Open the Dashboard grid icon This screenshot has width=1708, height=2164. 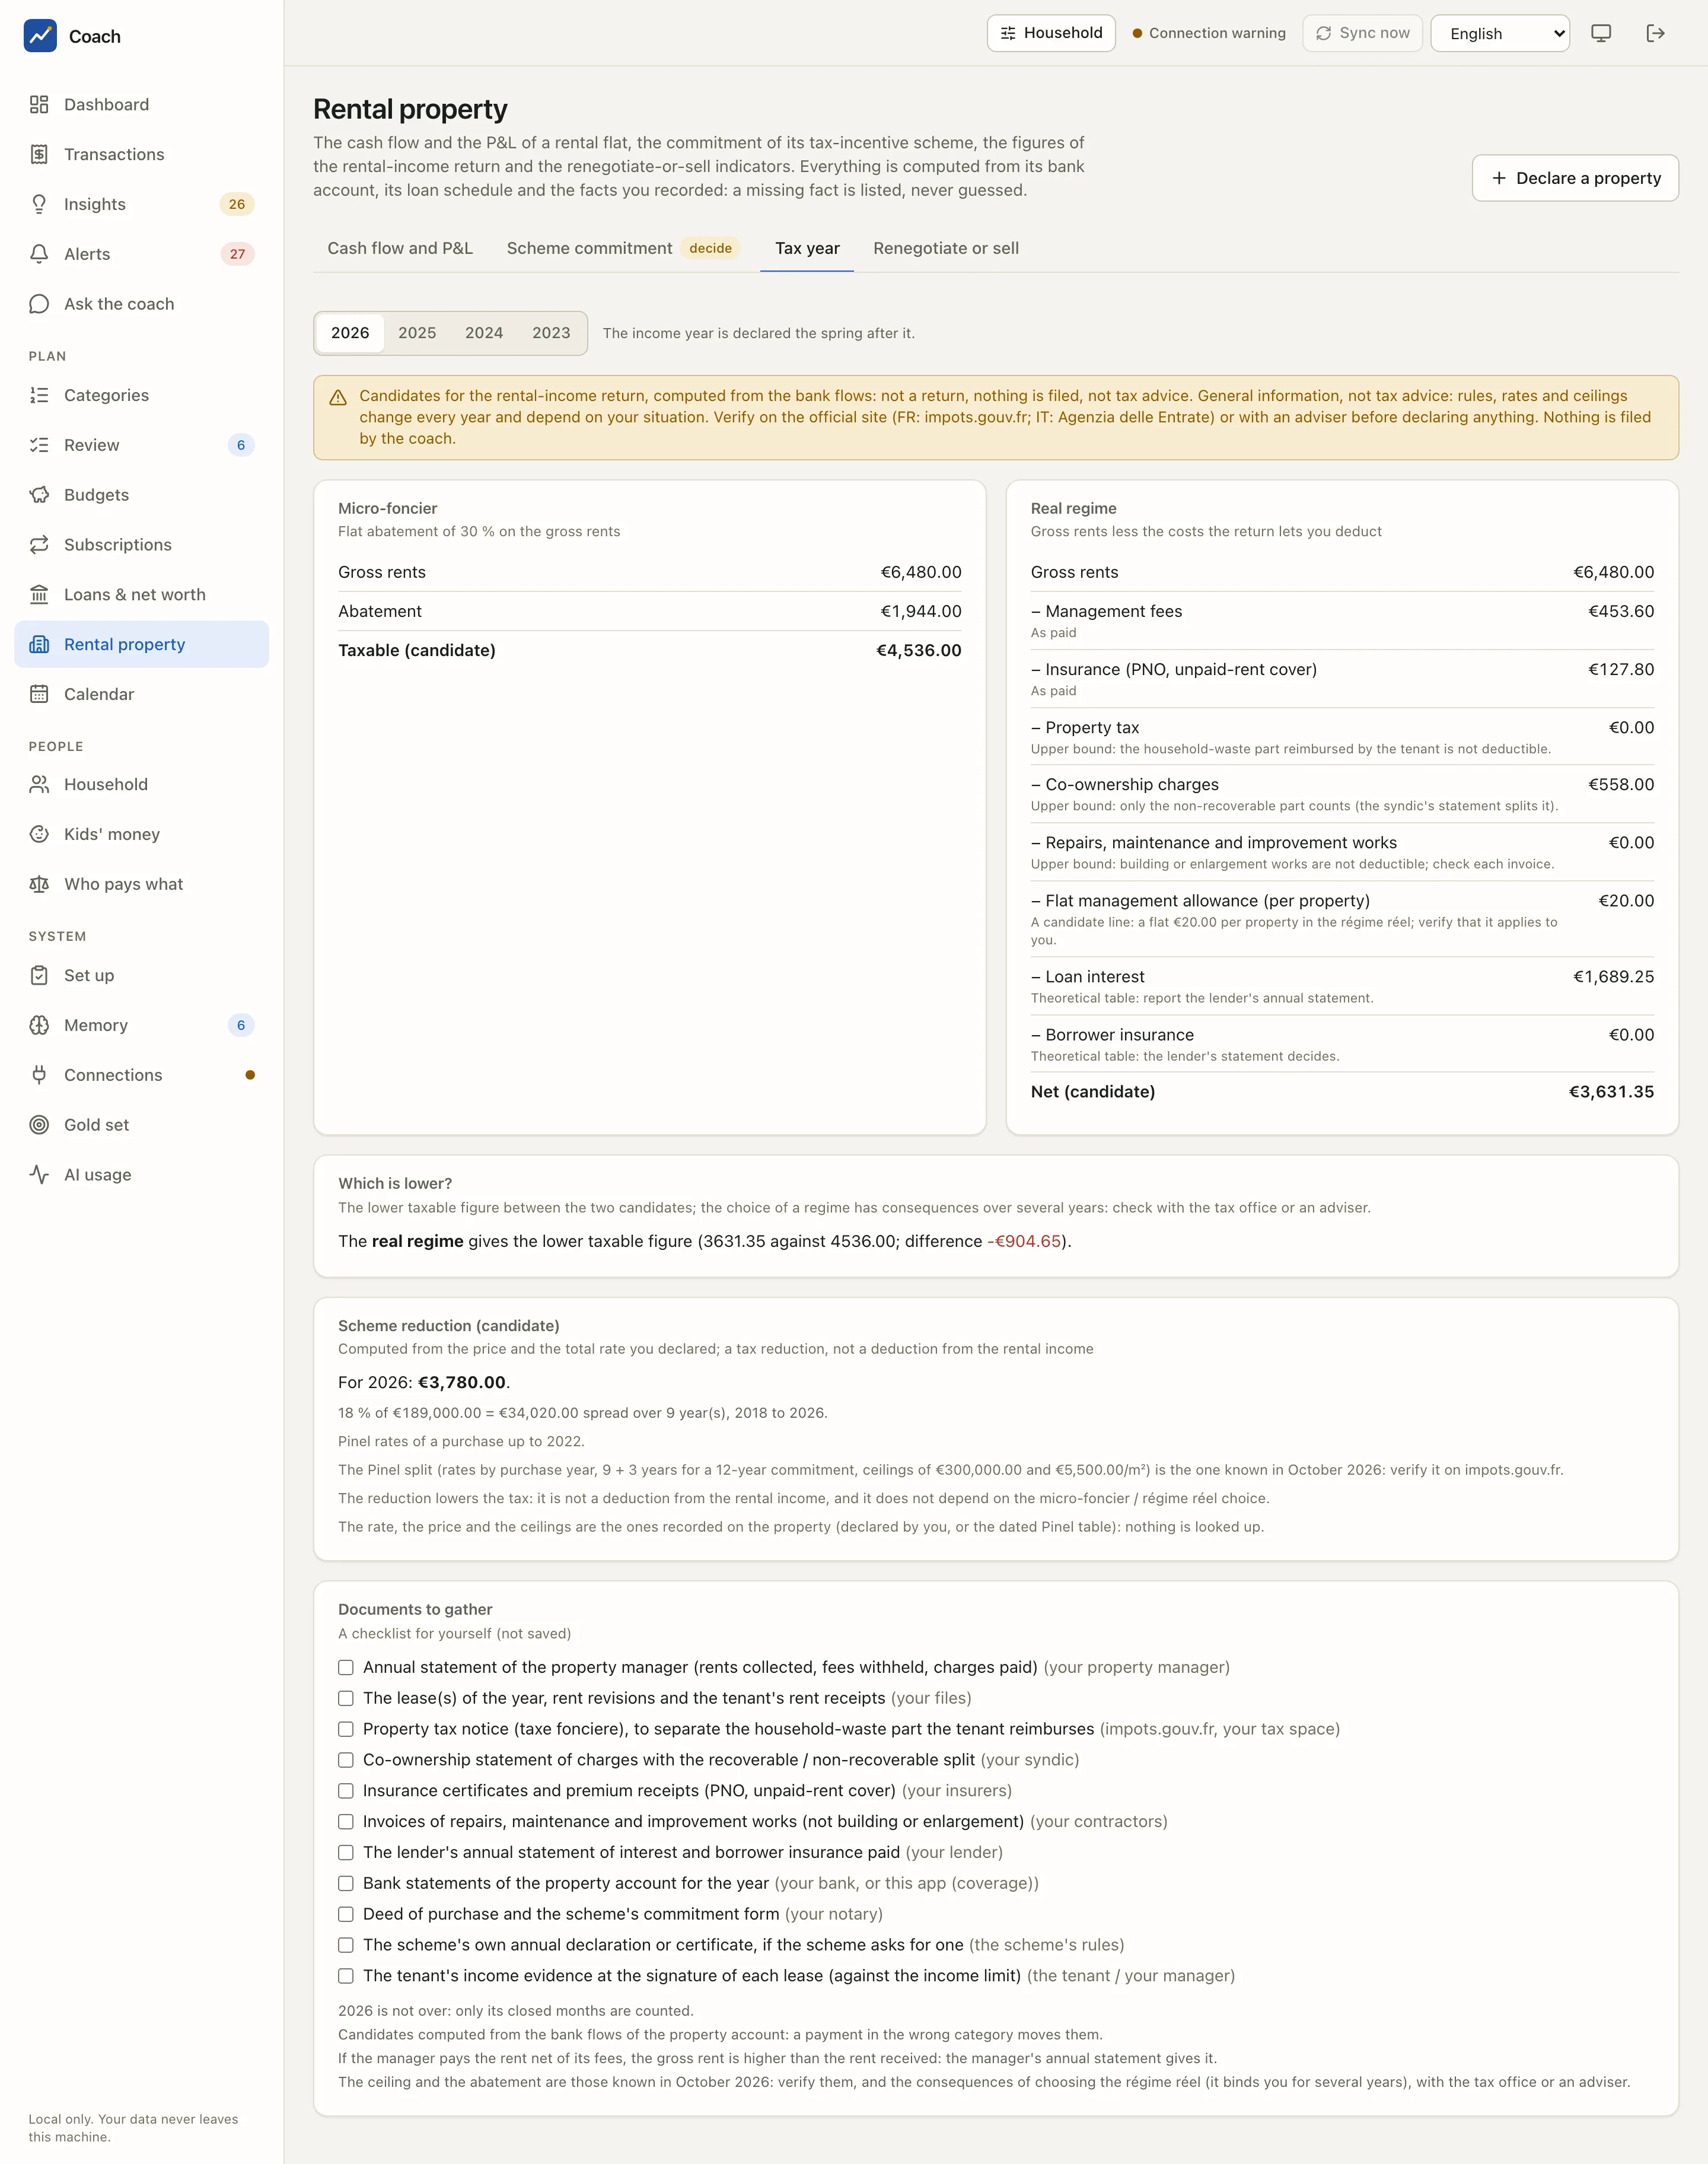tap(39, 105)
